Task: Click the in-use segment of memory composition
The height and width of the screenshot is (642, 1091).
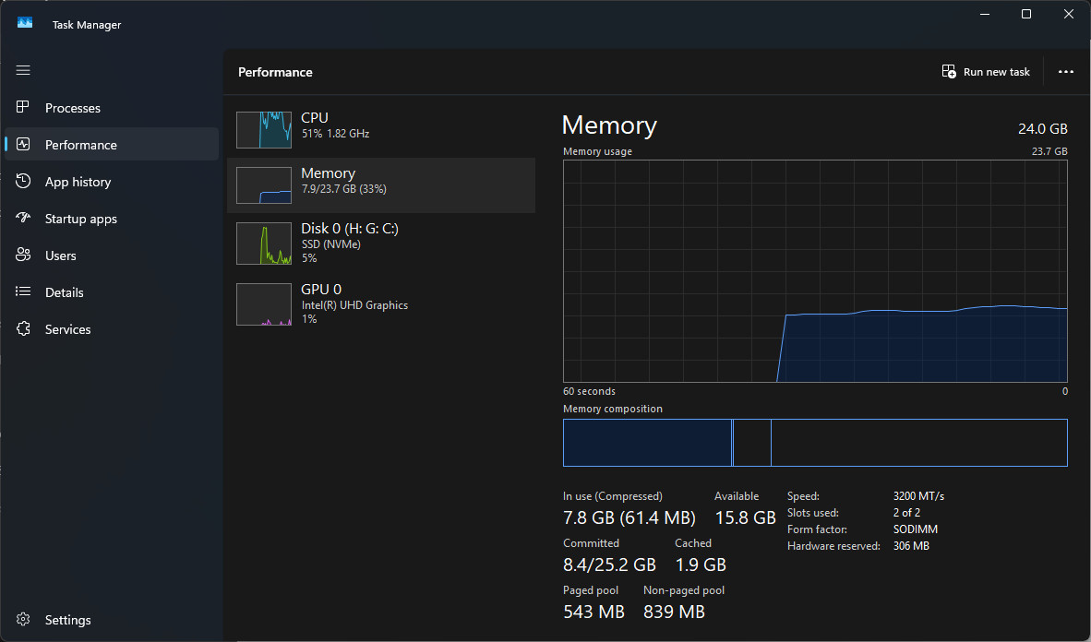Action: 647,443
